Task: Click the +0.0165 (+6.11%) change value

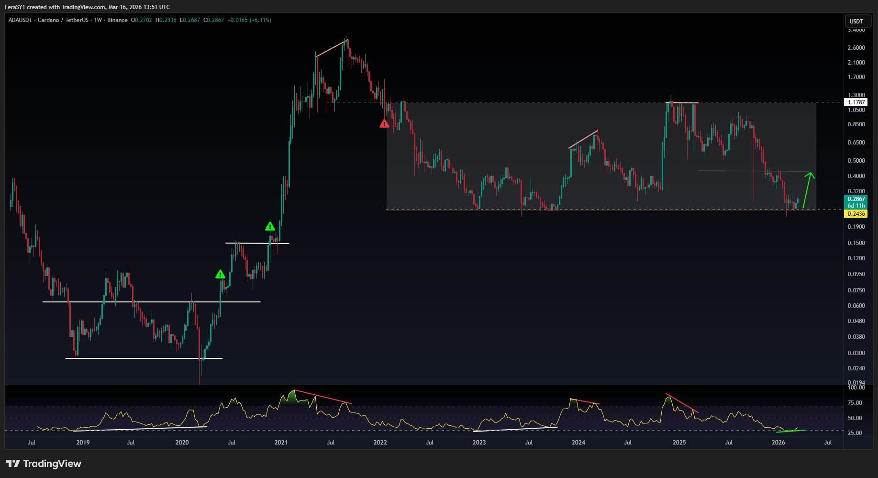Action: [x=249, y=20]
